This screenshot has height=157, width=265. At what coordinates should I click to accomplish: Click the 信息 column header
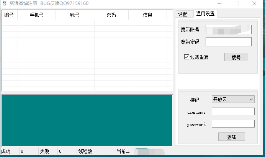click(147, 15)
